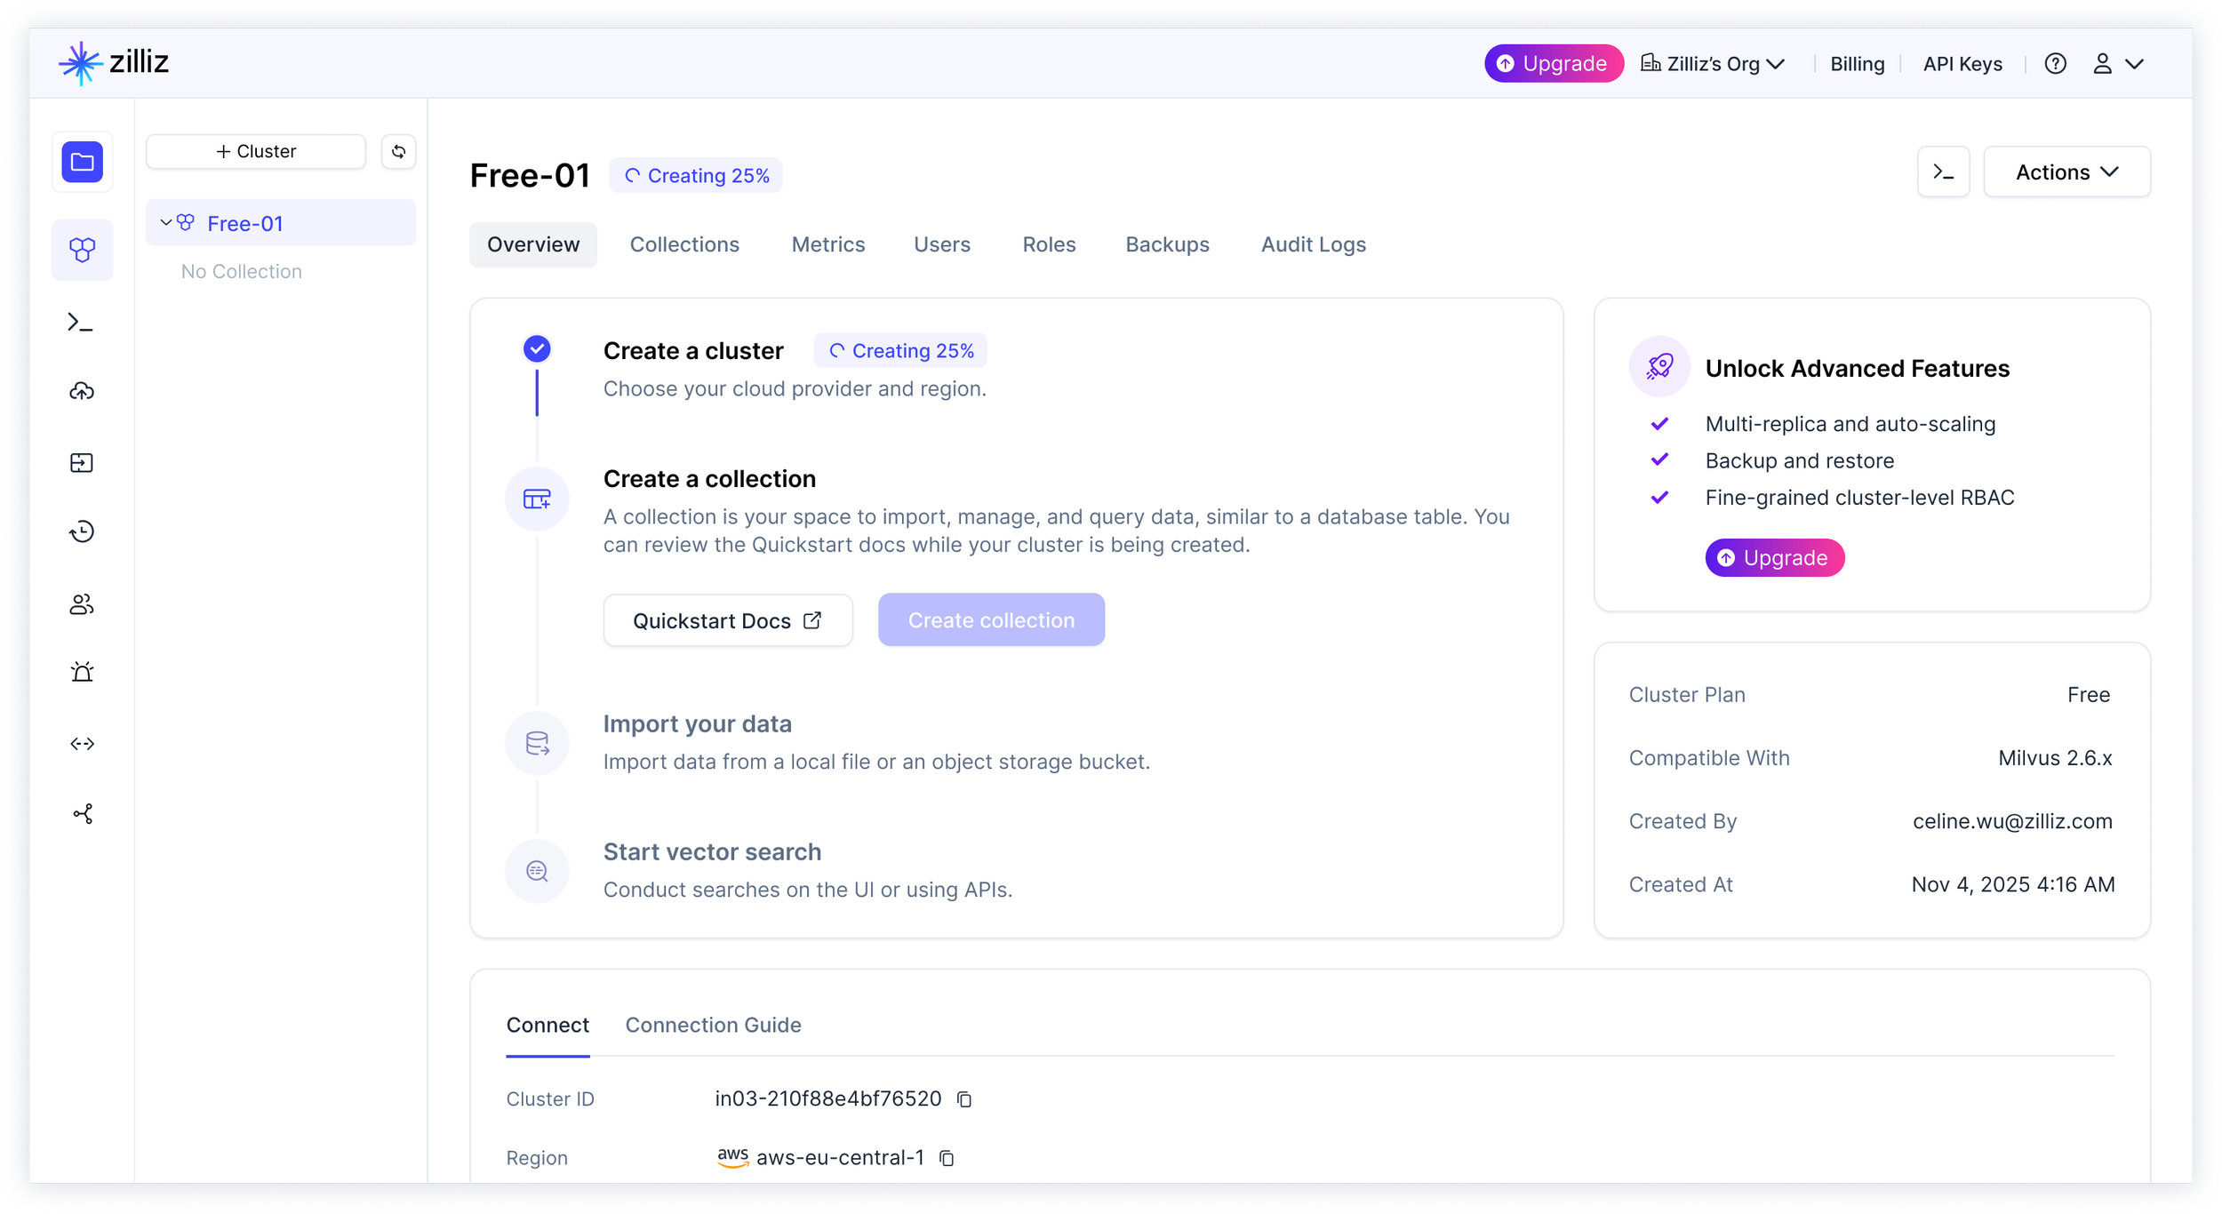Click the terminal button beside Actions

click(1943, 172)
